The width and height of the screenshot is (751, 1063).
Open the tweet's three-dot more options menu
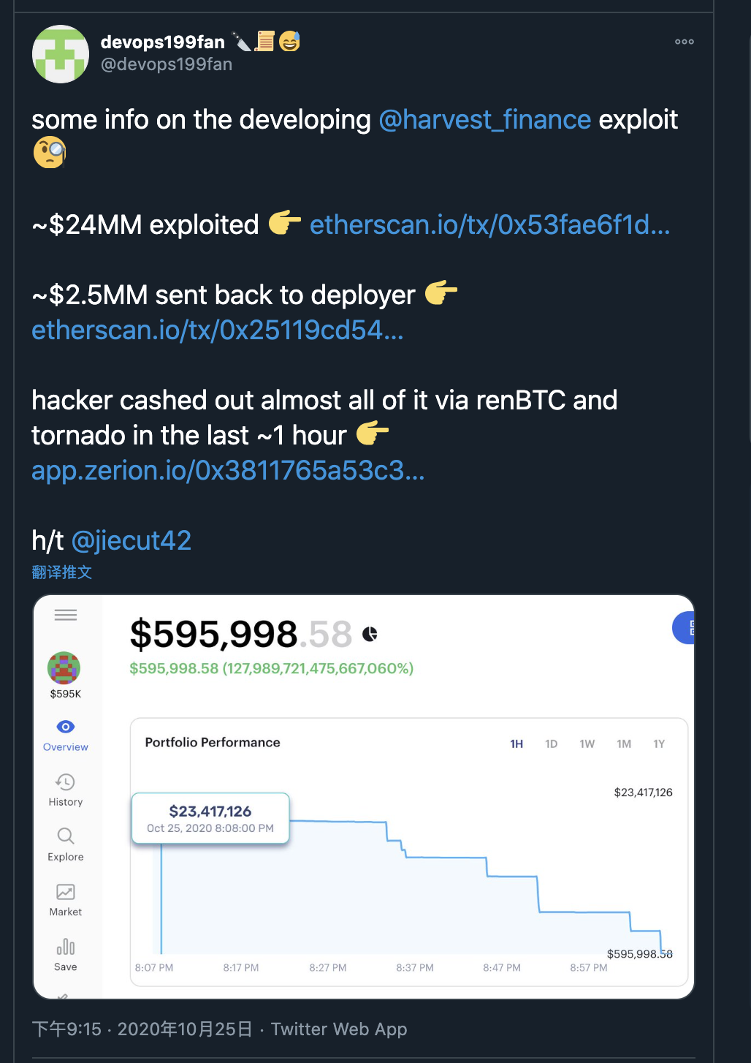684,42
